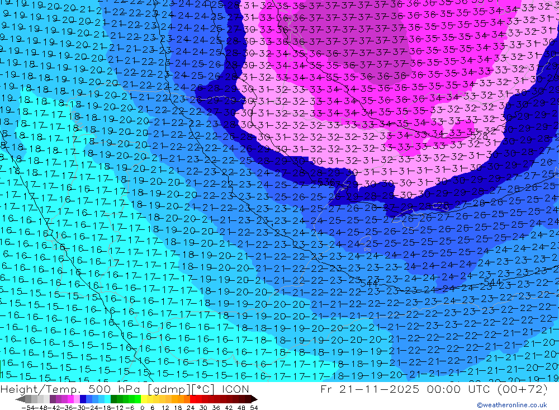This screenshot has height=410, width=559.
Task: Click the ICON model name in the title
Action: (235, 389)
